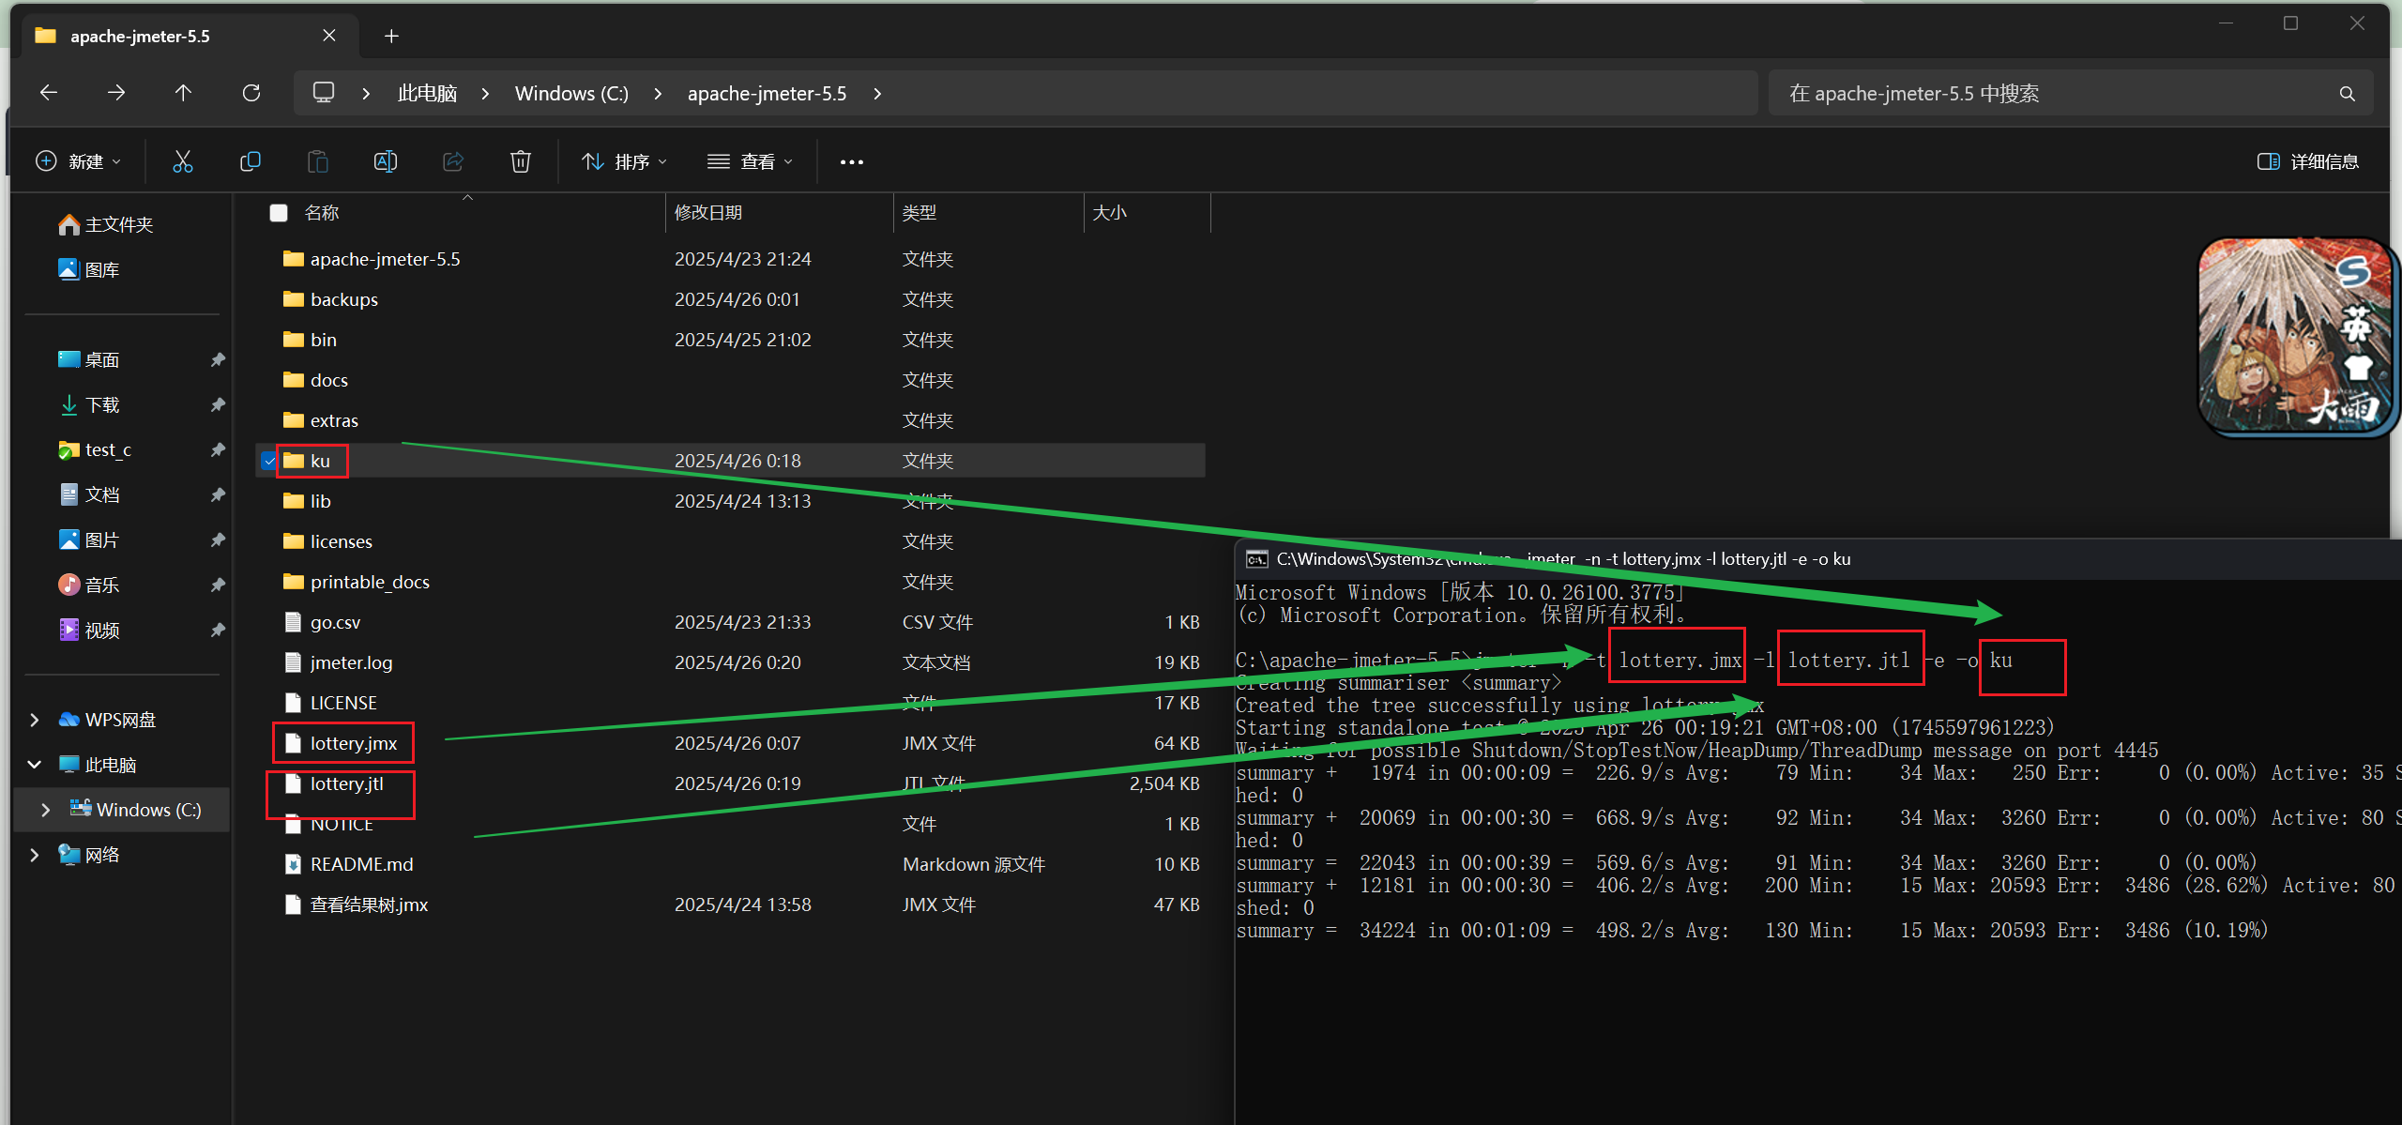
Task: Click the Cut scissors icon
Action: (182, 161)
